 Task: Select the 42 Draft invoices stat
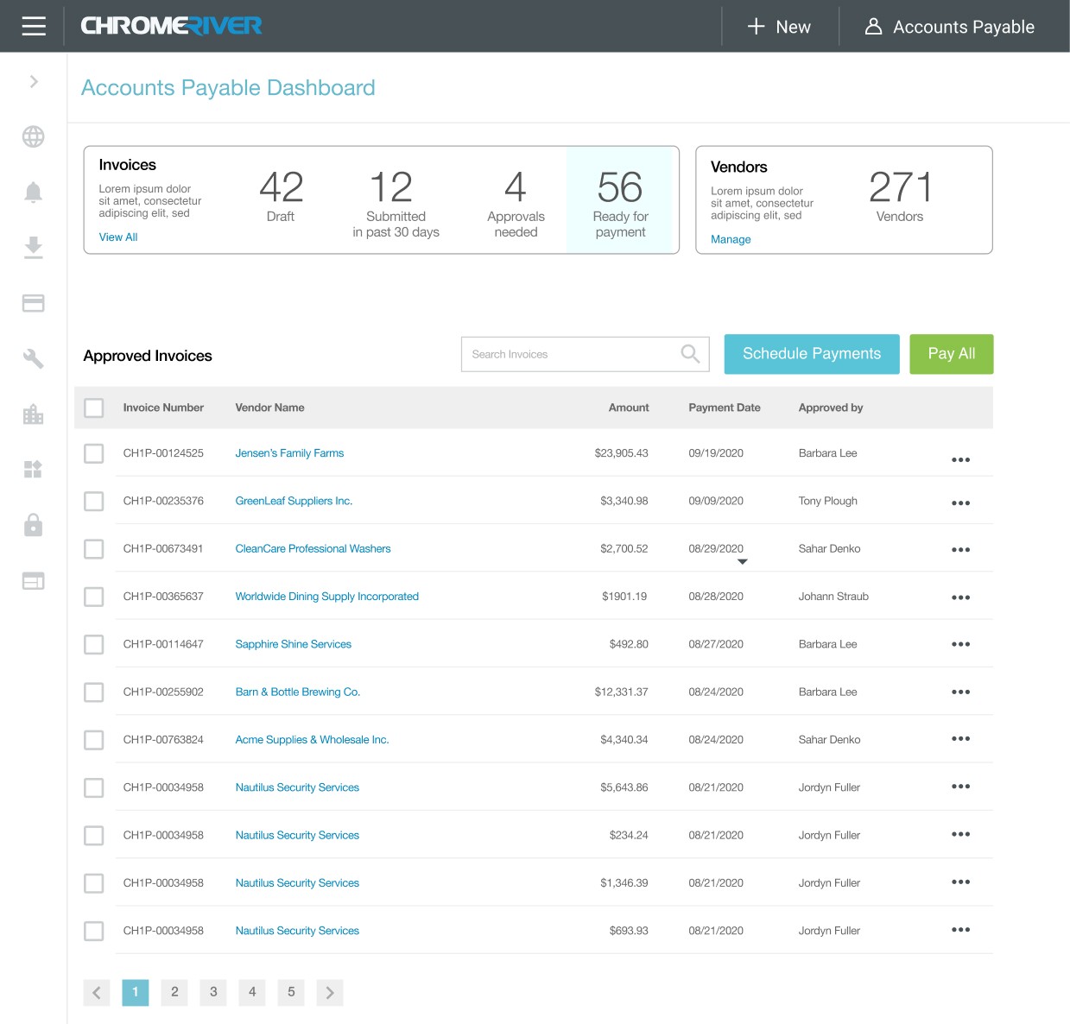click(x=281, y=197)
